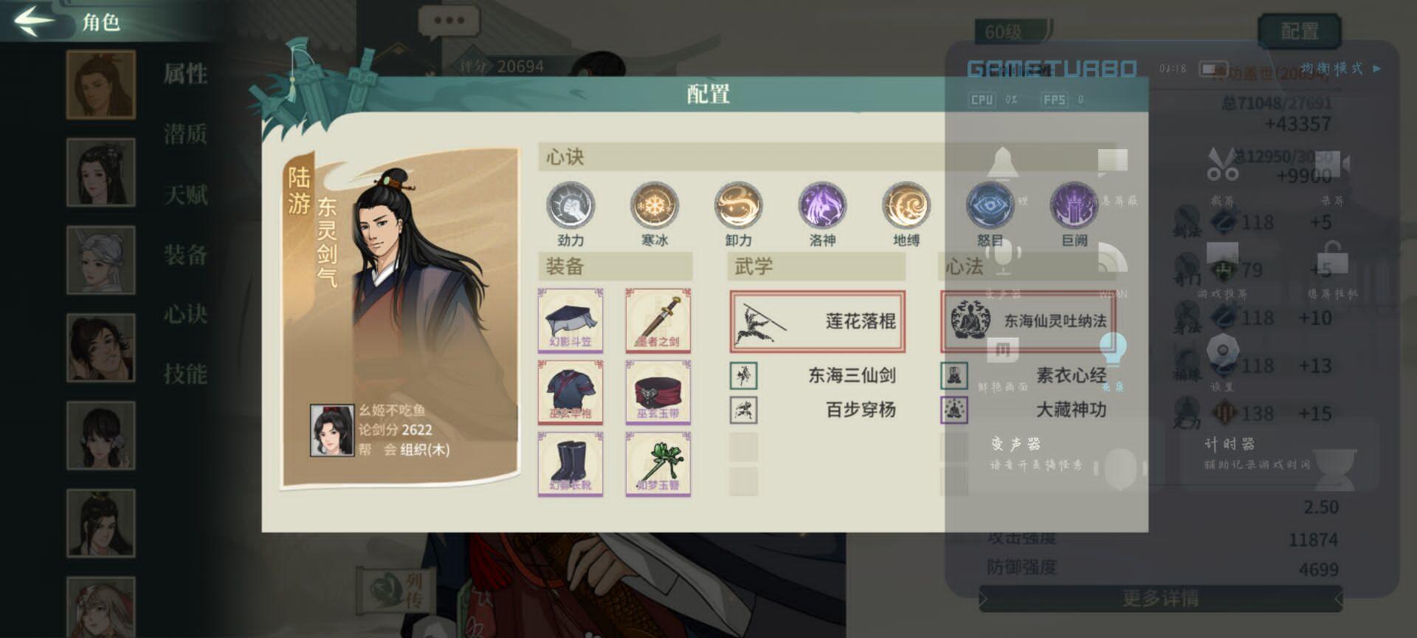Open the 如梦玉簪 hairpin equipment slot
The width and height of the screenshot is (1417, 638).
pos(658,464)
